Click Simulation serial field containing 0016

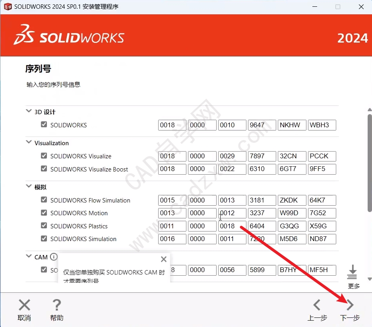point(172,239)
